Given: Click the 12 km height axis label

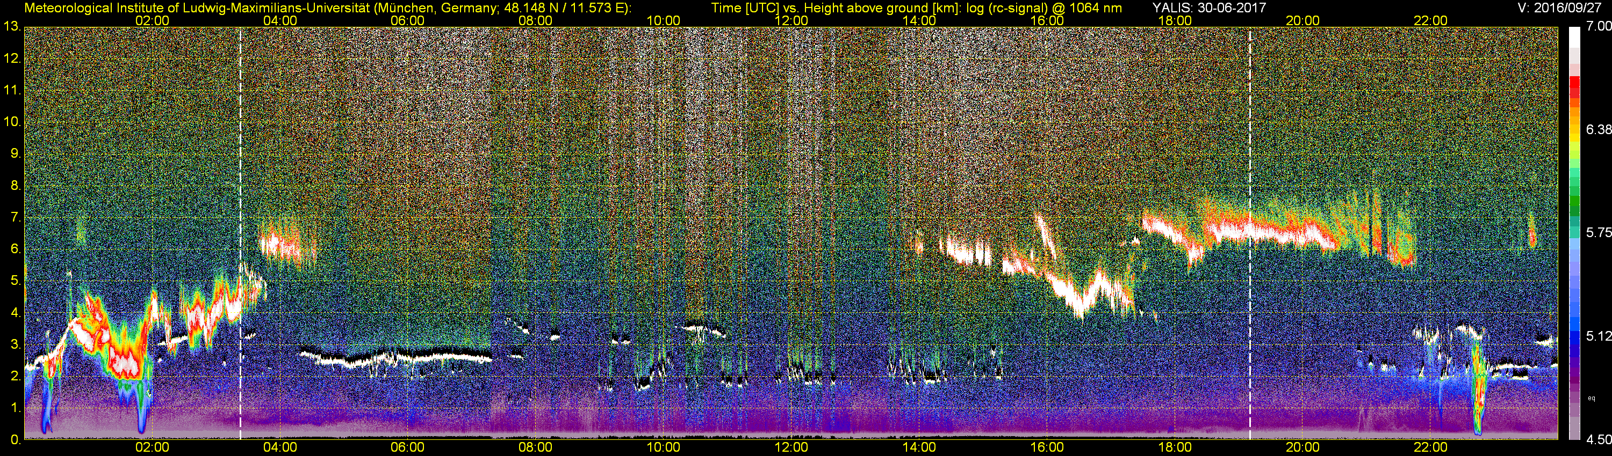Looking at the screenshot, I should point(12,58).
